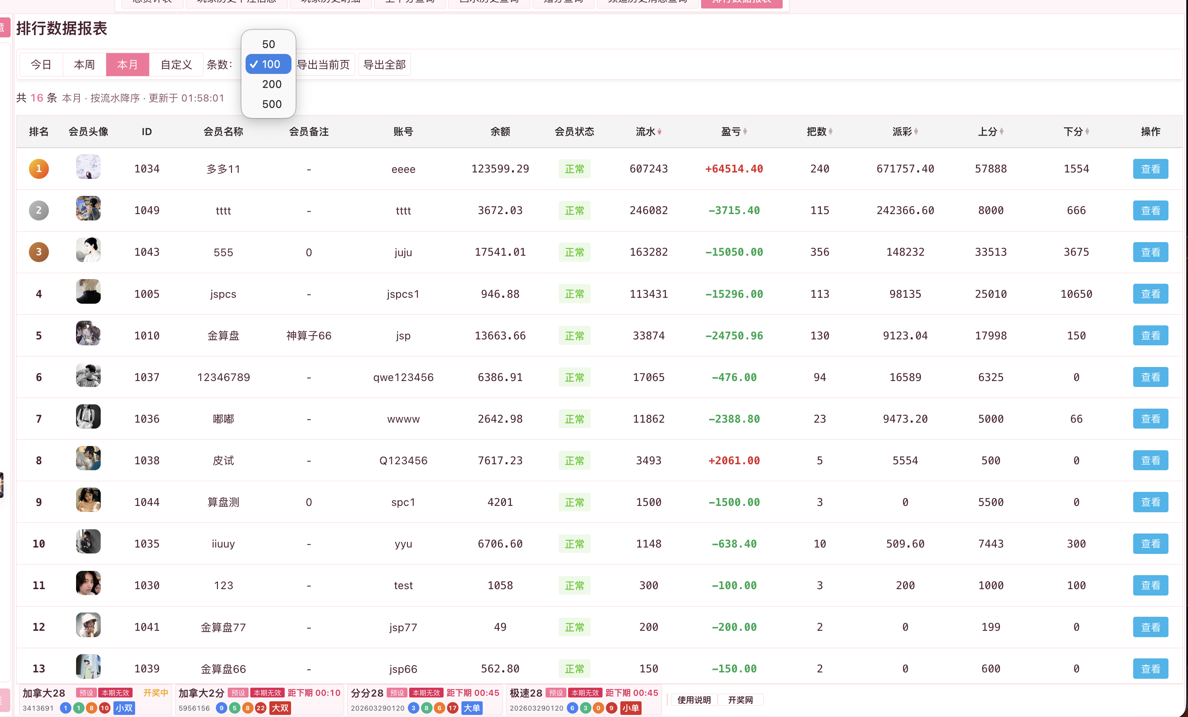The image size is (1188, 717).
Task: Click 查看 for member ID 1010
Action: (x=1150, y=336)
